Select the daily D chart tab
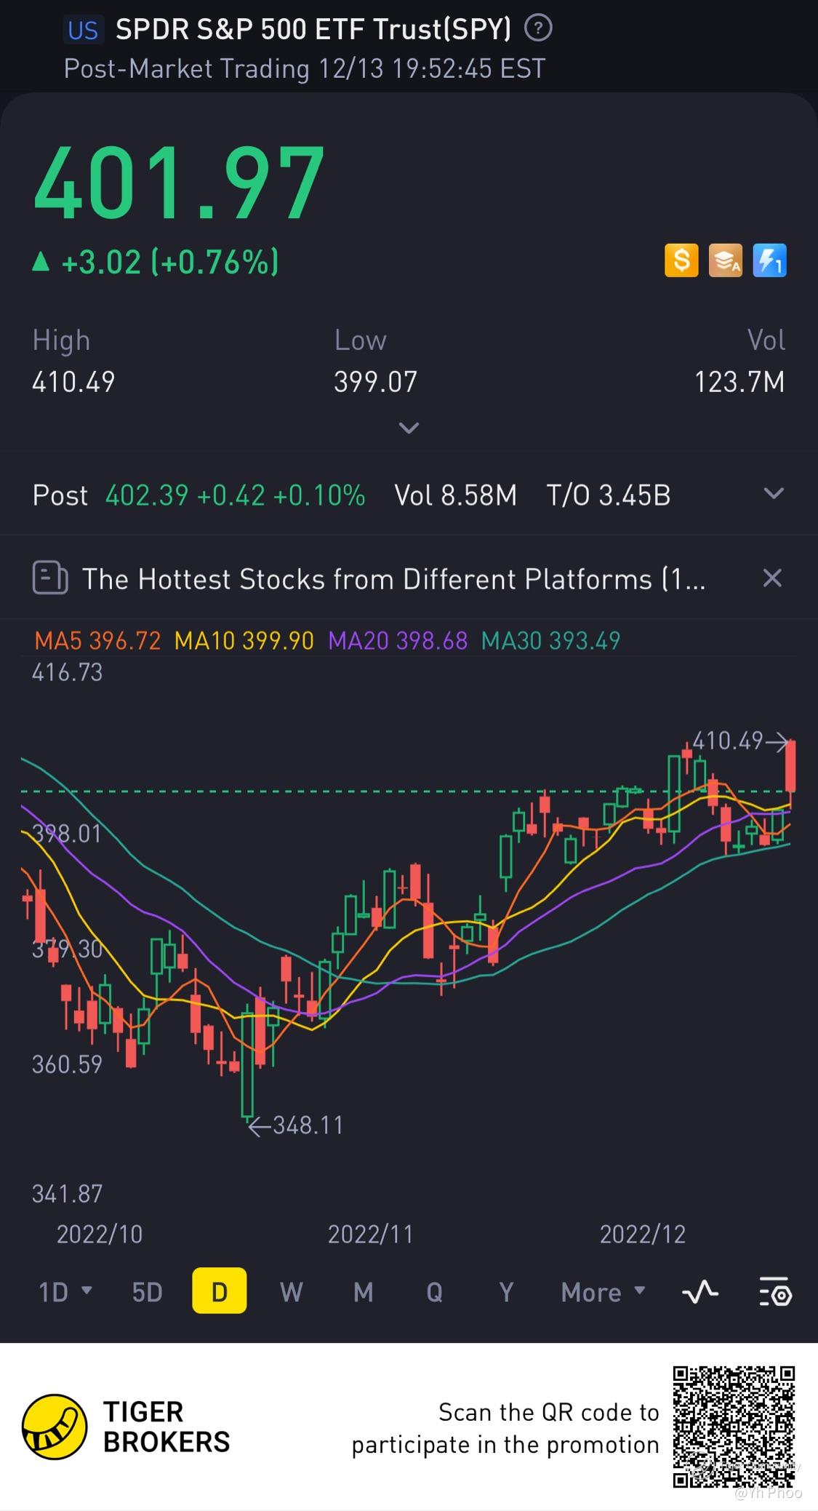 click(219, 1291)
